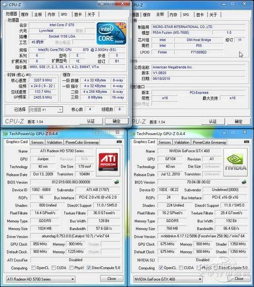Toggle PhysX checkbox in NVIDIA GPU-Z
254x287 pixels.
(x=199, y=268)
